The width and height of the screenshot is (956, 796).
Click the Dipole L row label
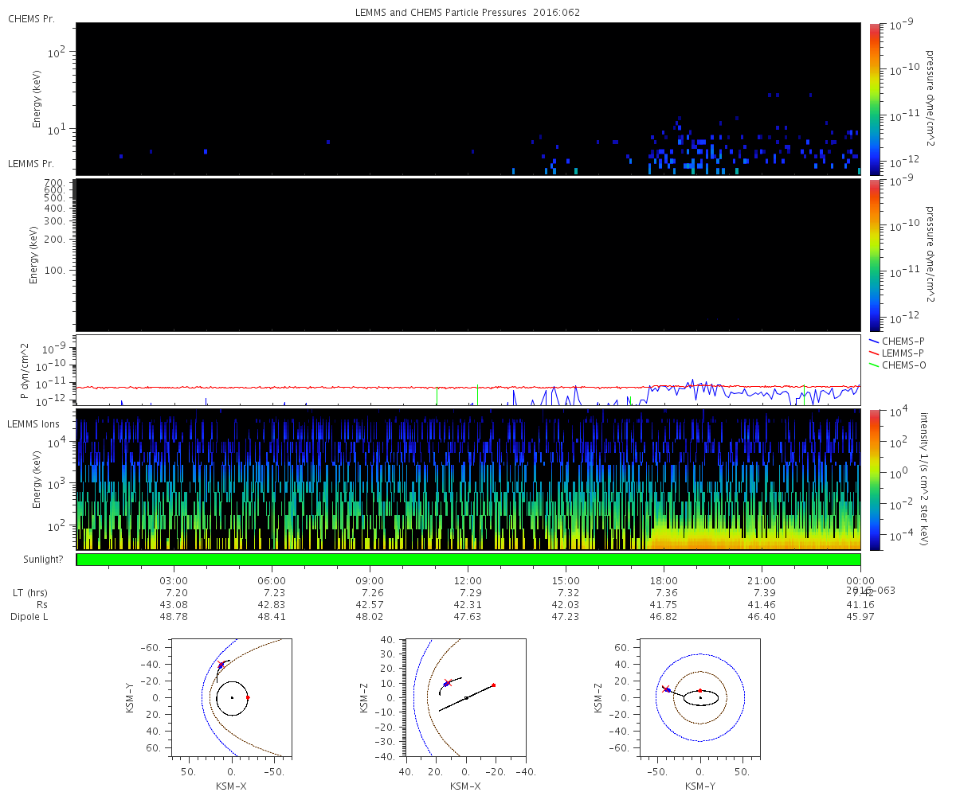click(x=30, y=617)
